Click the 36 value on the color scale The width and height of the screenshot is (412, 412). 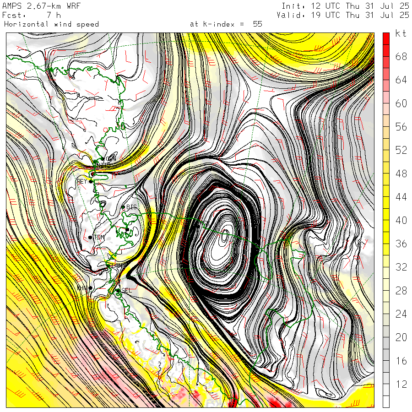[x=401, y=244]
